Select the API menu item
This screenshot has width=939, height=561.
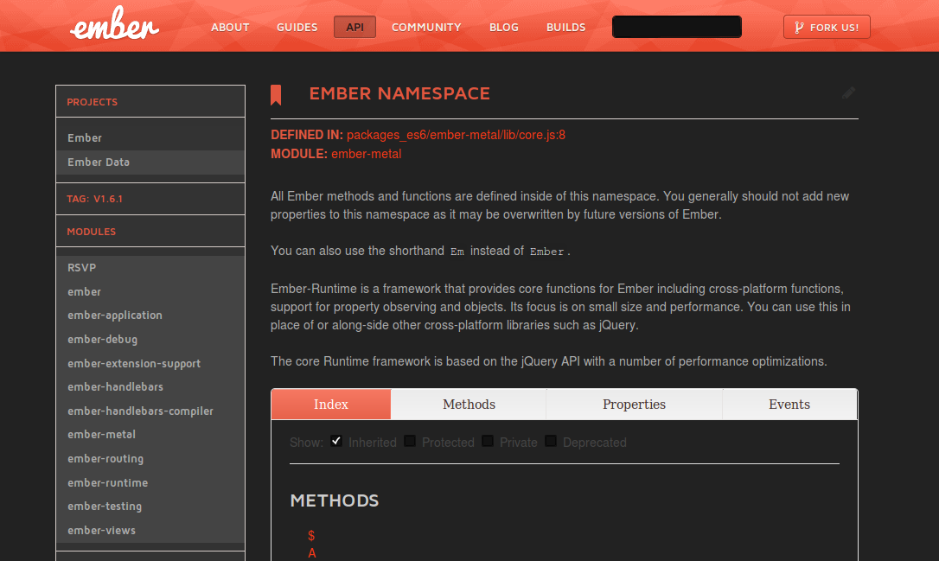point(355,27)
